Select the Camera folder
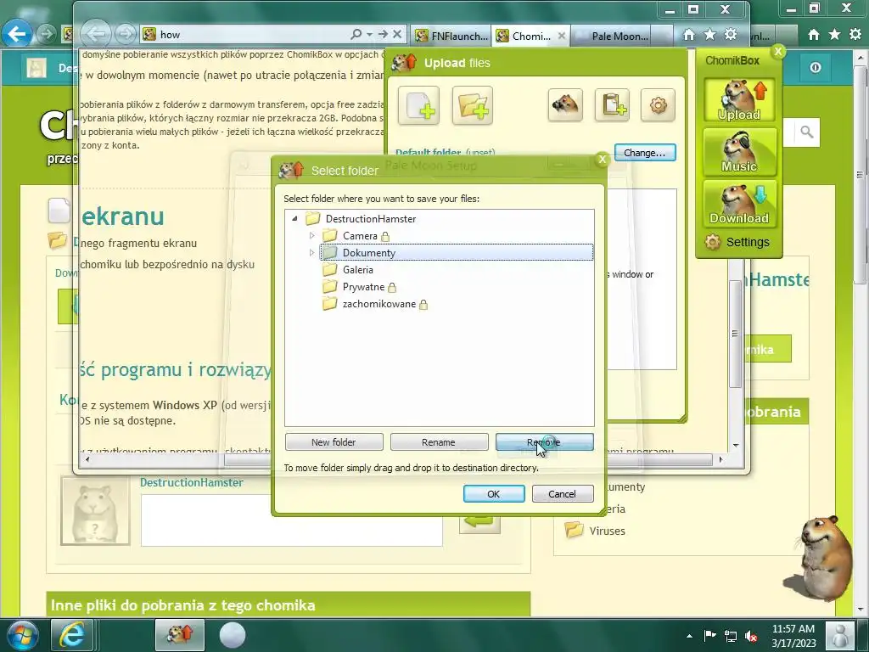Screen dimensions: 869x652 [x=360, y=236]
